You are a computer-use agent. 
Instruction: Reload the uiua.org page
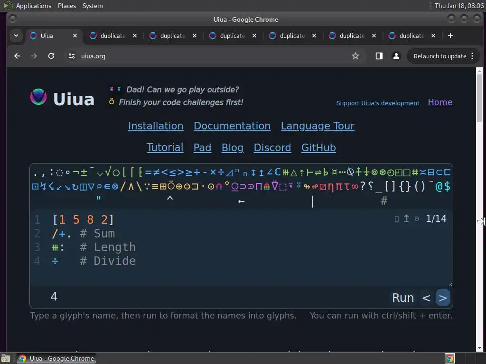[51, 56]
